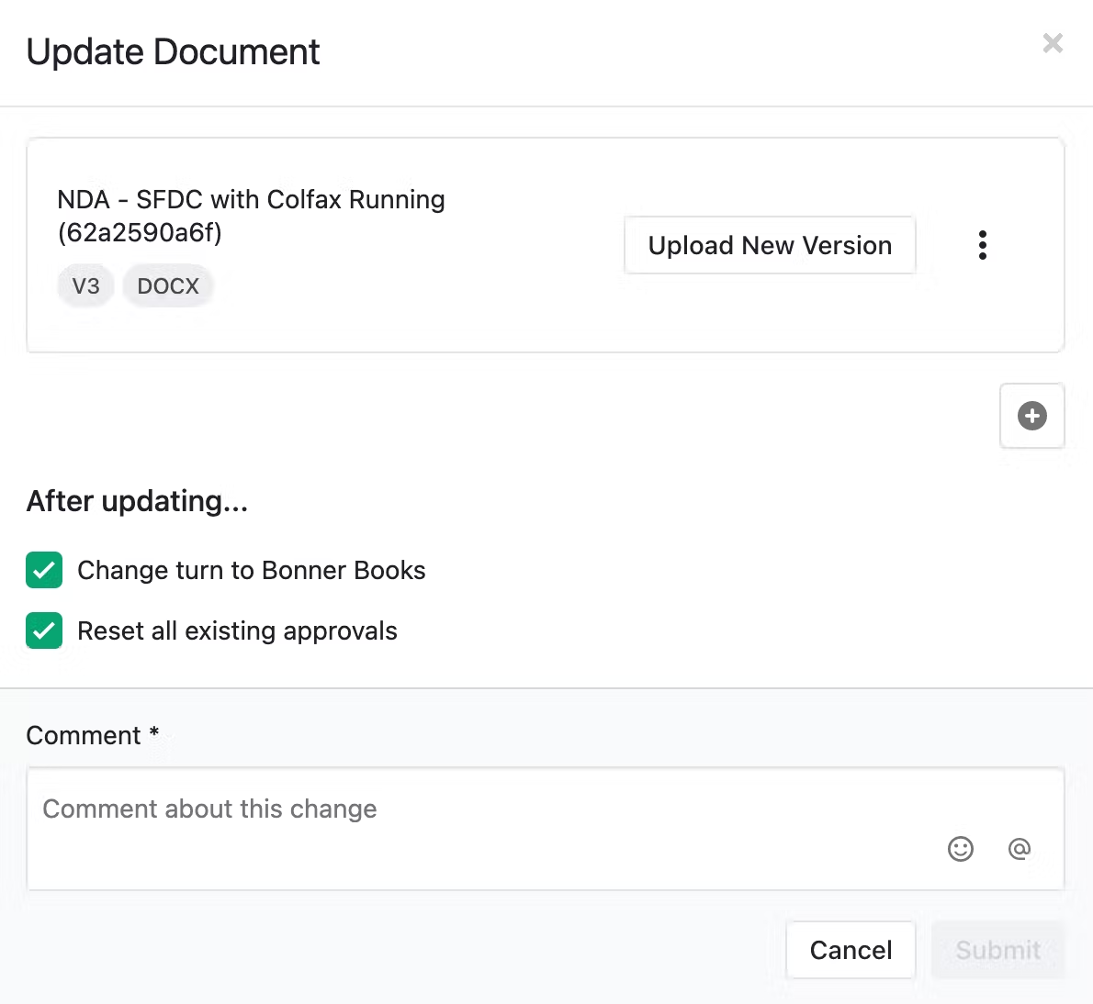Close the Update Document dialog
The width and height of the screenshot is (1093, 1004).
coord(1053,43)
